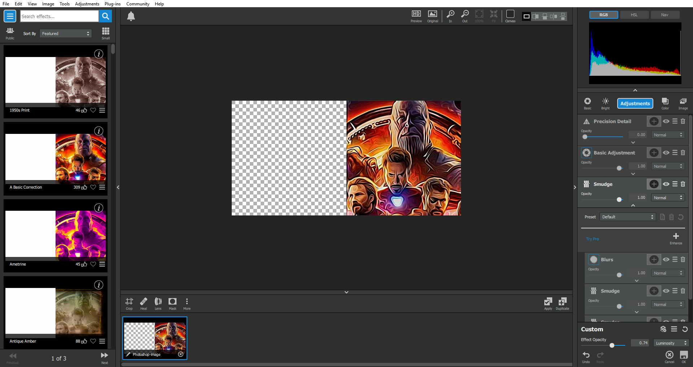The image size is (693, 367).
Task: Open the Adjustments menu
Action: (x=87, y=4)
